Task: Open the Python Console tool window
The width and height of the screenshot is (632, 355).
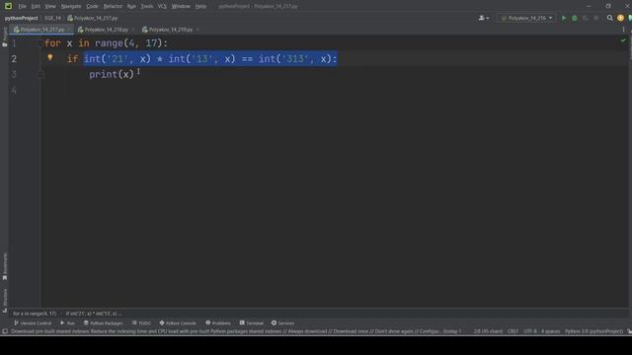Action: point(178,323)
